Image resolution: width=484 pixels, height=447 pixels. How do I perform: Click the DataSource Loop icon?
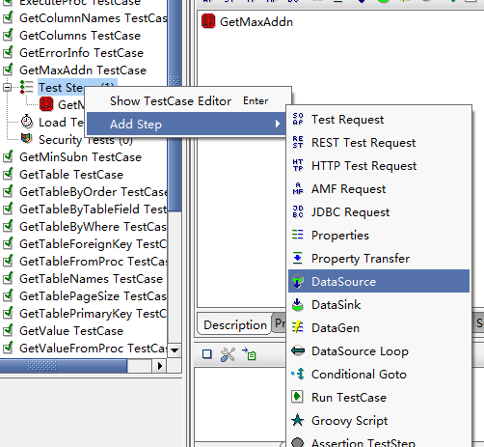pyautogui.click(x=298, y=350)
